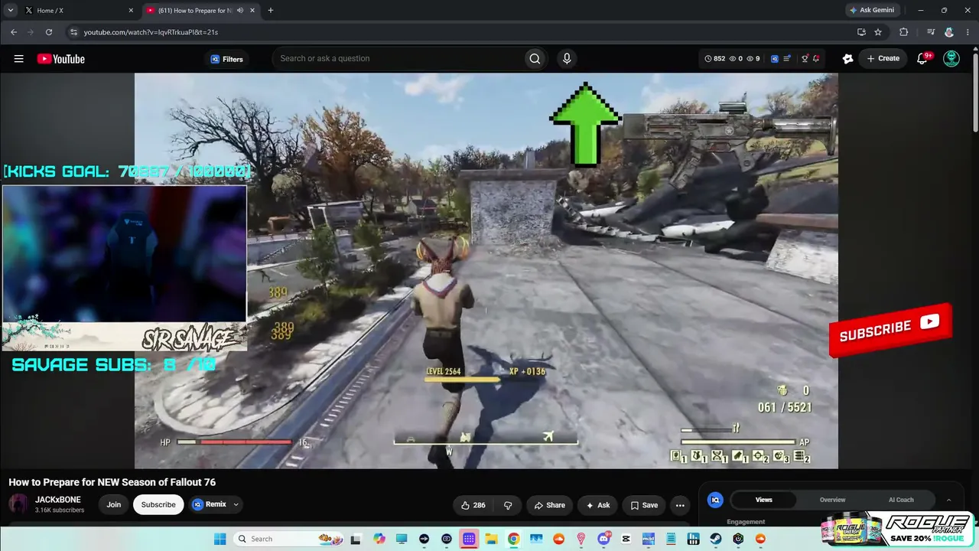Click the Windows taskbar Search box
The height and width of the screenshot is (551, 979).
point(290,539)
